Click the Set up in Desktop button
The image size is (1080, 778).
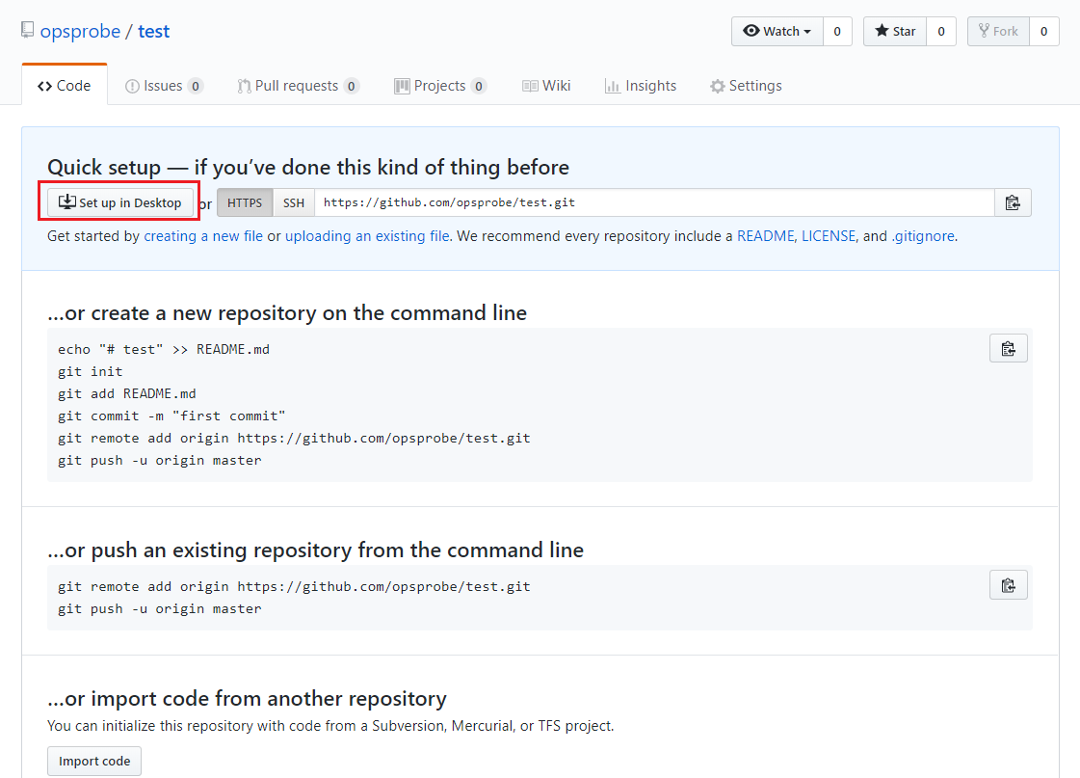point(119,201)
